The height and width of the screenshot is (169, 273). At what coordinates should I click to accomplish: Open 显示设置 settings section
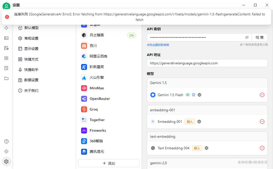[x=28, y=49]
